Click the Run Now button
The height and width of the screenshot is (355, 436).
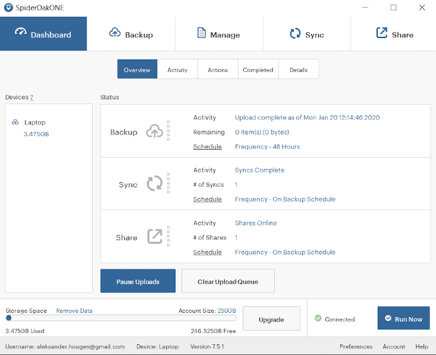click(403, 318)
